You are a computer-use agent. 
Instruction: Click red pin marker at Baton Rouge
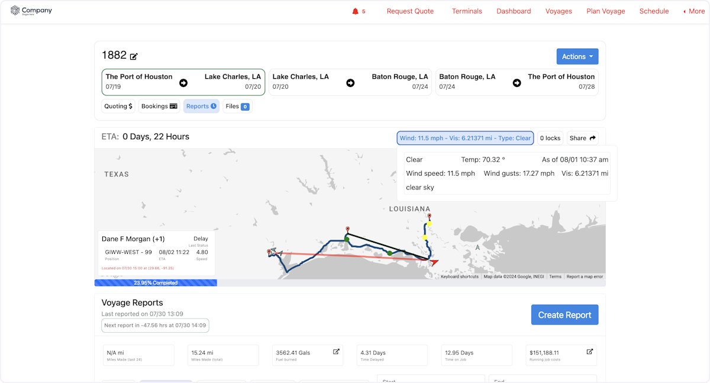tap(430, 217)
